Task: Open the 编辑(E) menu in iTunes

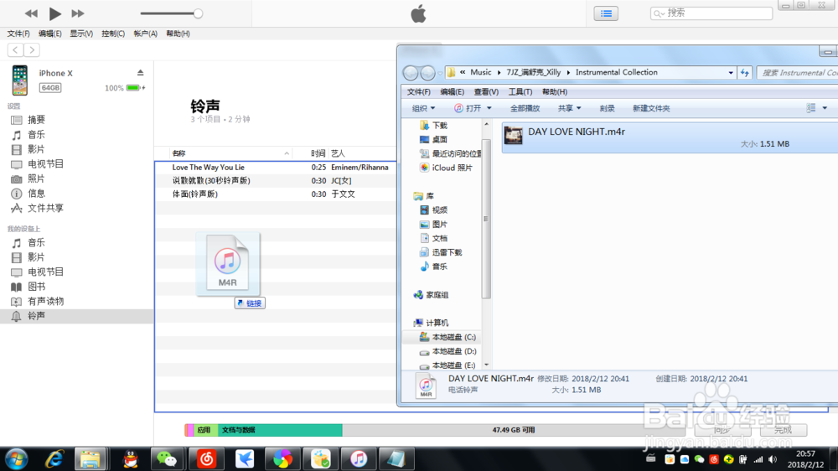Action: click(x=49, y=34)
